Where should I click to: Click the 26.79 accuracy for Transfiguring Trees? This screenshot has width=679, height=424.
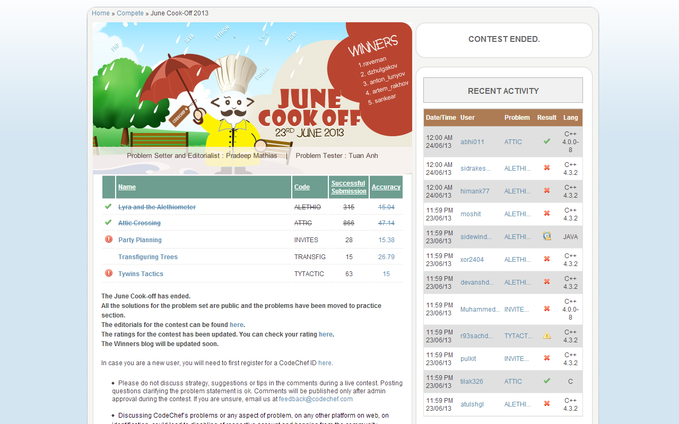pyautogui.click(x=386, y=257)
